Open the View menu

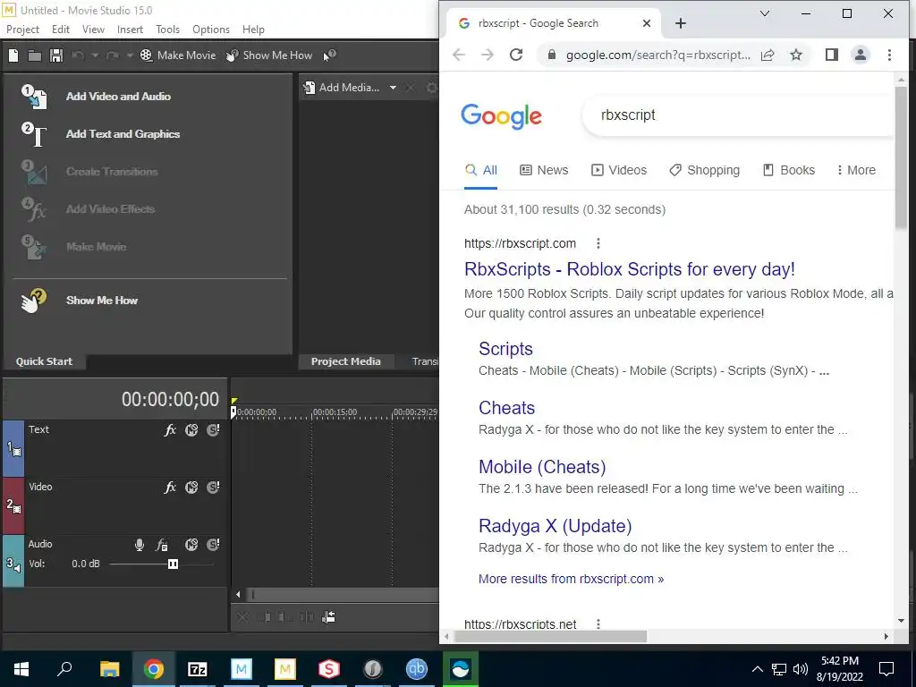pyautogui.click(x=93, y=30)
